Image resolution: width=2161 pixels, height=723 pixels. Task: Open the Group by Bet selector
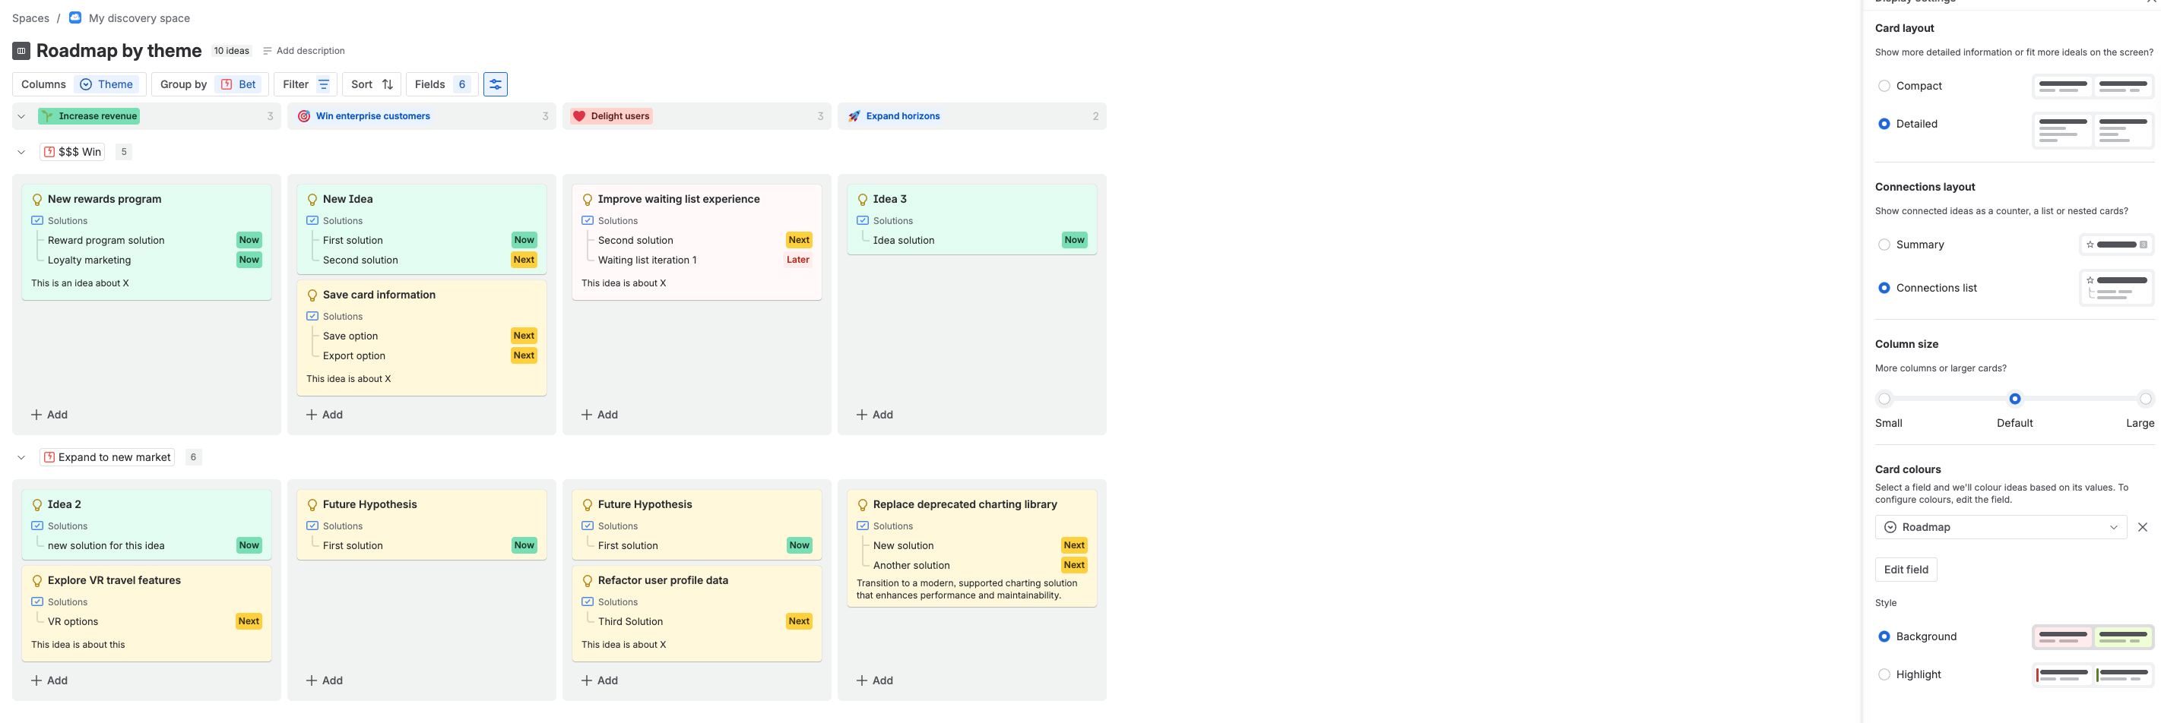(210, 84)
